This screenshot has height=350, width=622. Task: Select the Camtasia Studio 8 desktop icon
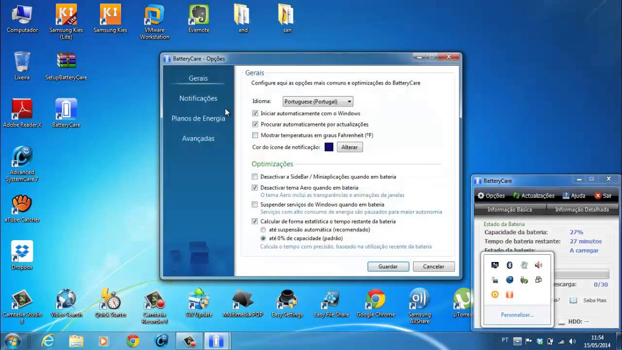[x=22, y=306]
